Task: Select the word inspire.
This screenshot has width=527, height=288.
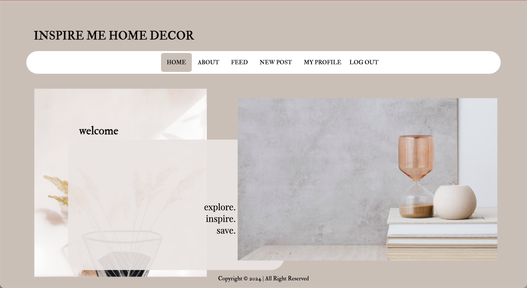Action: click(x=220, y=219)
